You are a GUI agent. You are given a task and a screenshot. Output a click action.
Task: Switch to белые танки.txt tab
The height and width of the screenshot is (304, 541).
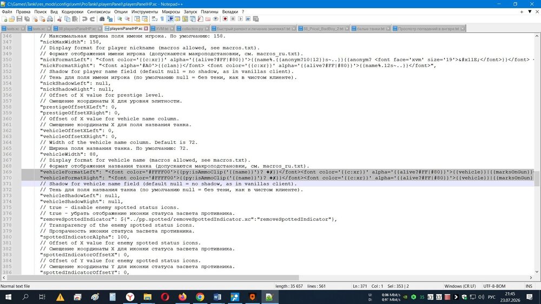pyautogui.click(x=371, y=29)
